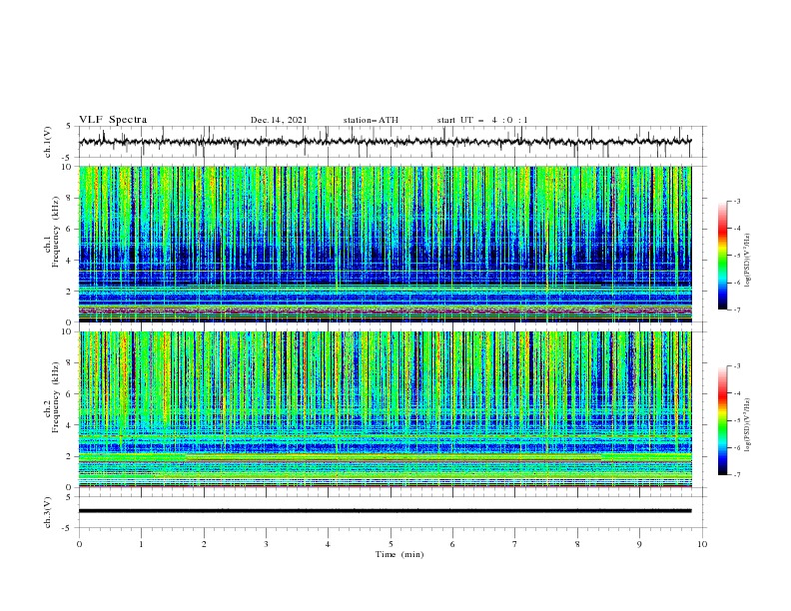
Task: Click the "-6" tick on lower colorbar
Action: [x=737, y=447]
